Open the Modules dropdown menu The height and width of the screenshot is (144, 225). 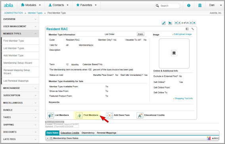(31, 5)
